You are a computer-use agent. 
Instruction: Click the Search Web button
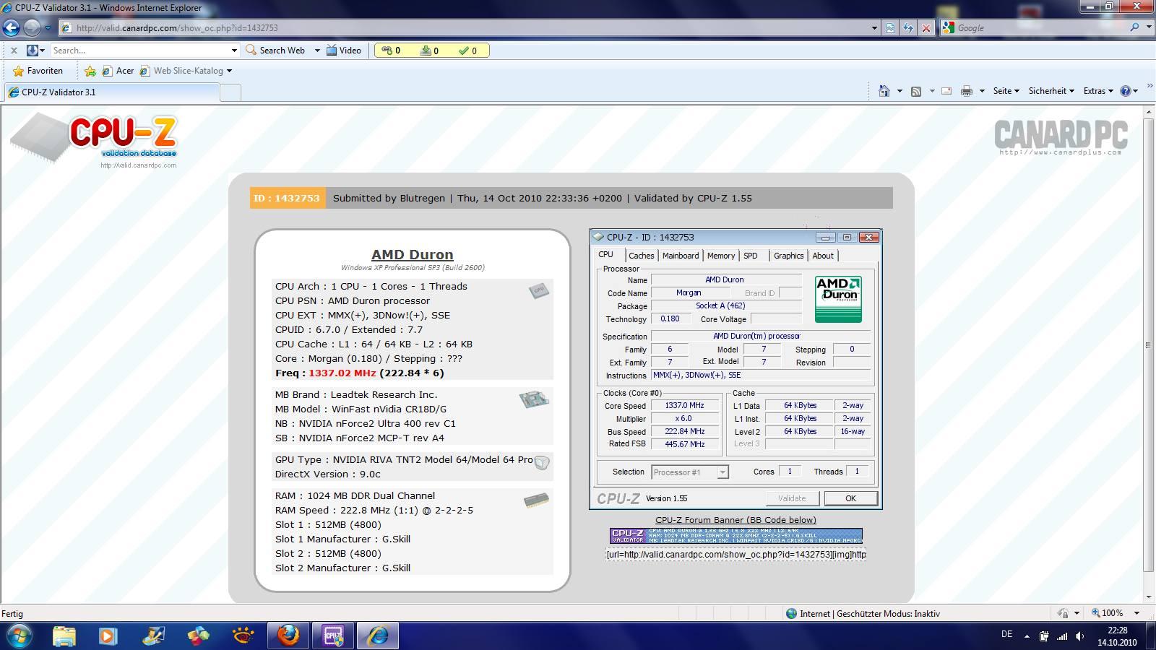coord(275,51)
